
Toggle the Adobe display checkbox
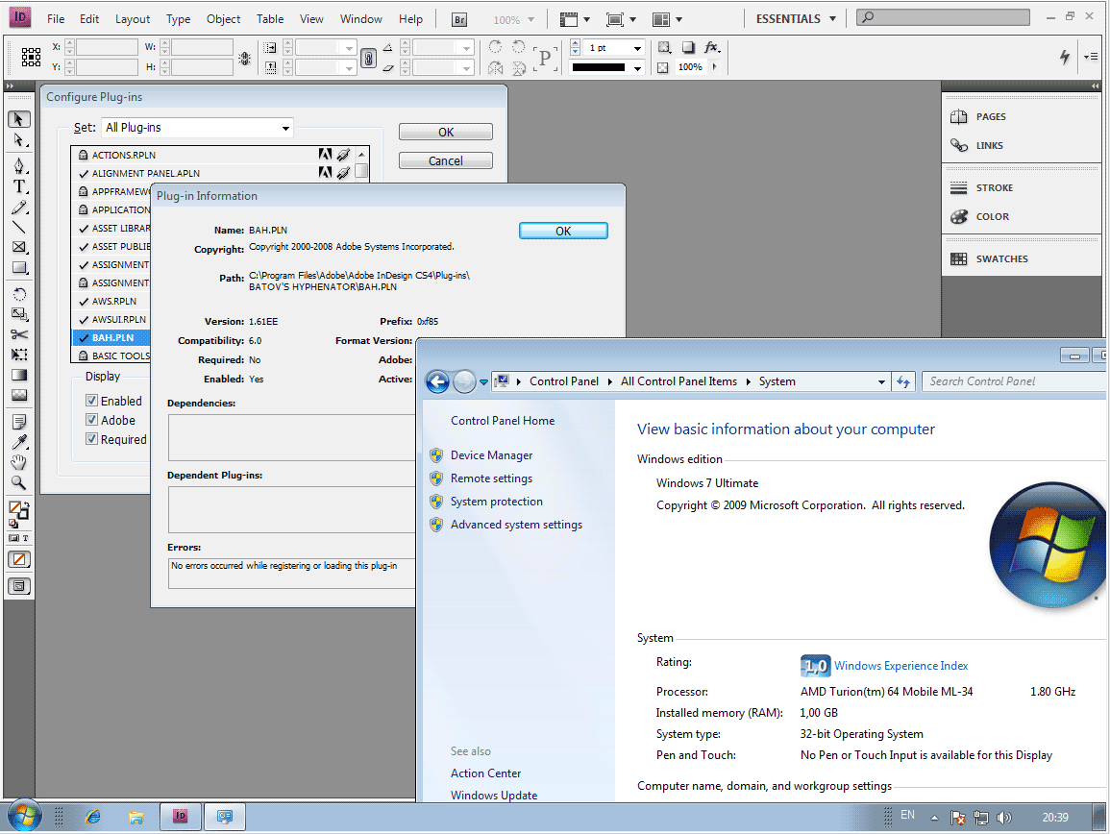(x=92, y=420)
